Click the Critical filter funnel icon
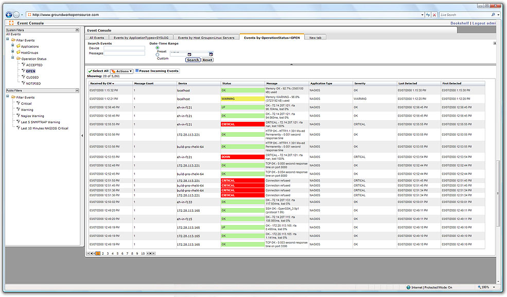 point(18,104)
